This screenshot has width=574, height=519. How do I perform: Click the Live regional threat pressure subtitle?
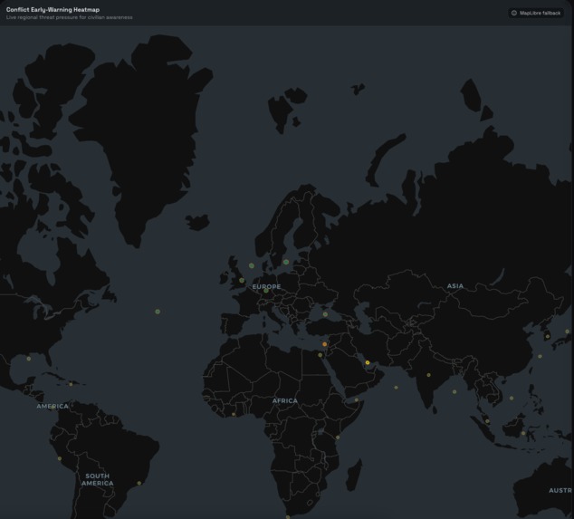click(69, 17)
